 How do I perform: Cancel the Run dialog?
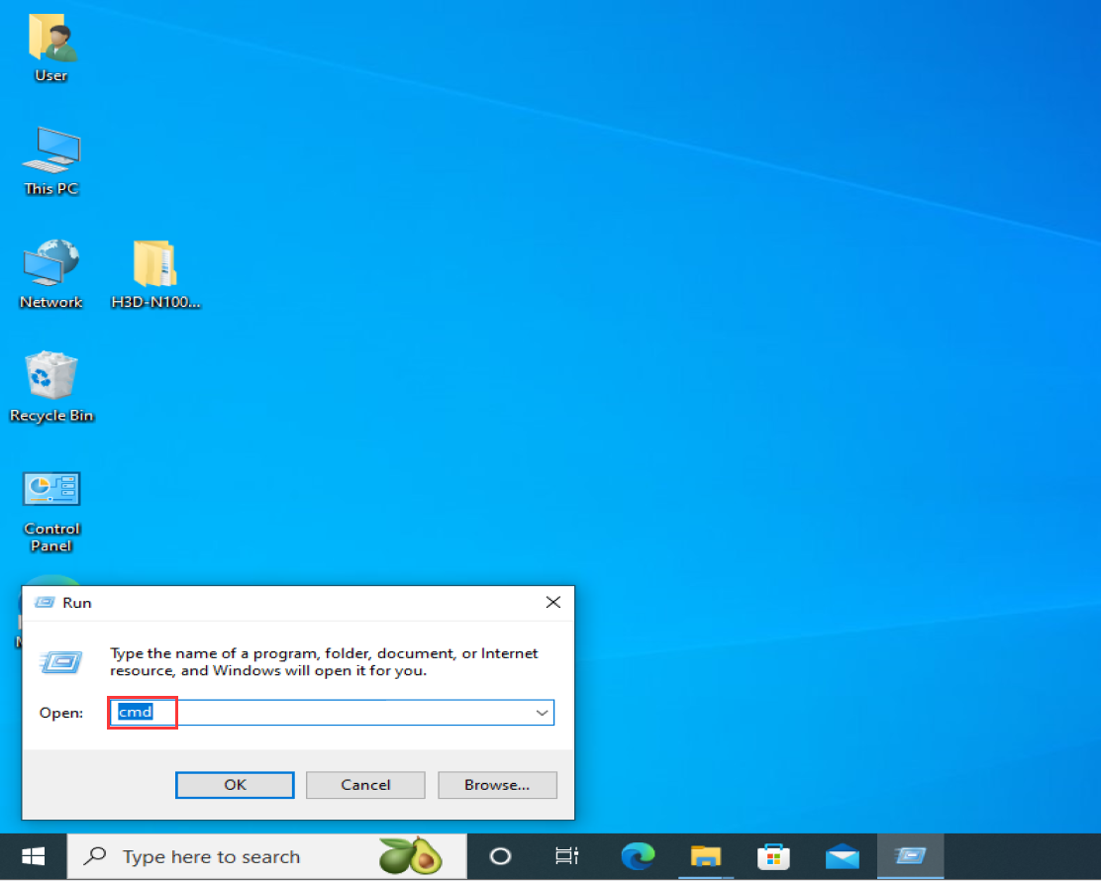click(365, 785)
